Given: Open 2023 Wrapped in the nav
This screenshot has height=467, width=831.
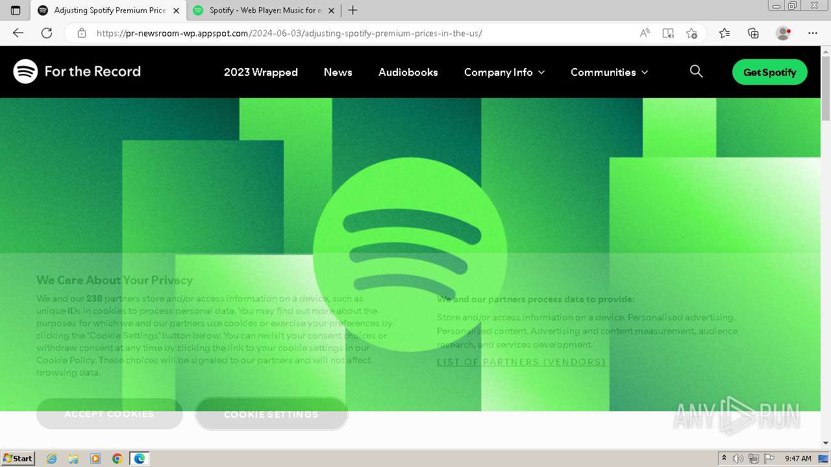Looking at the screenshot, I should (x=261, y=72).
